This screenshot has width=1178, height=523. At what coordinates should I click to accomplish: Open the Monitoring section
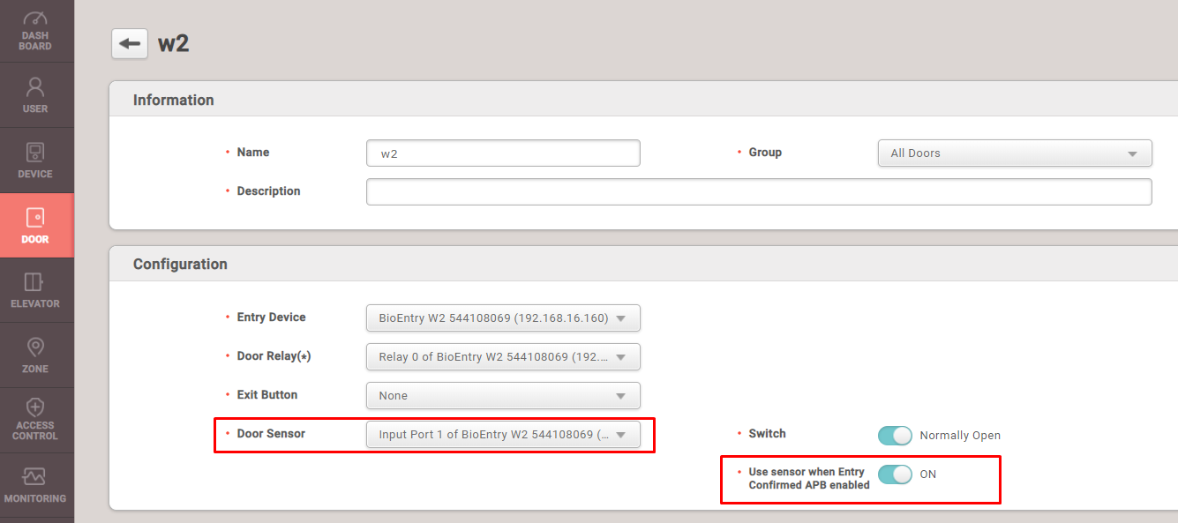click(35, 485)
